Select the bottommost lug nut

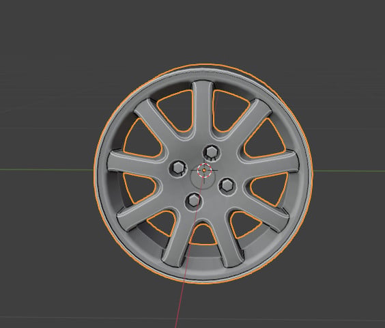coord(194,200)
